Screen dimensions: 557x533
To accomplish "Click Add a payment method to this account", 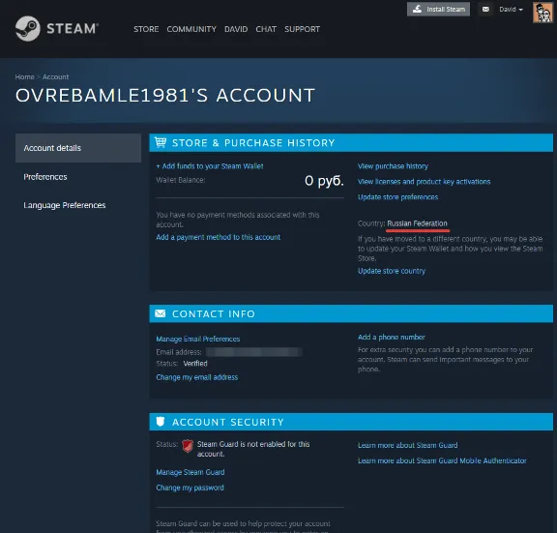I will click(219, 237).
